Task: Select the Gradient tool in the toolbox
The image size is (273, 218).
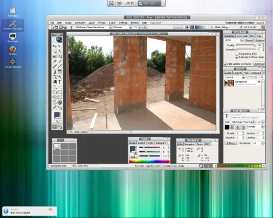Action: 55,82
